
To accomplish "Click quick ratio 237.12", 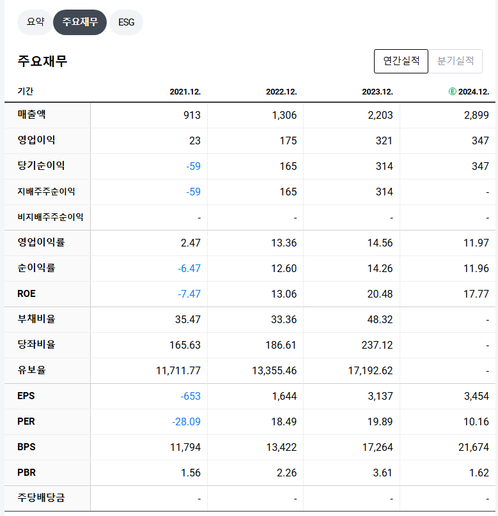I will [x=377, y=345].
